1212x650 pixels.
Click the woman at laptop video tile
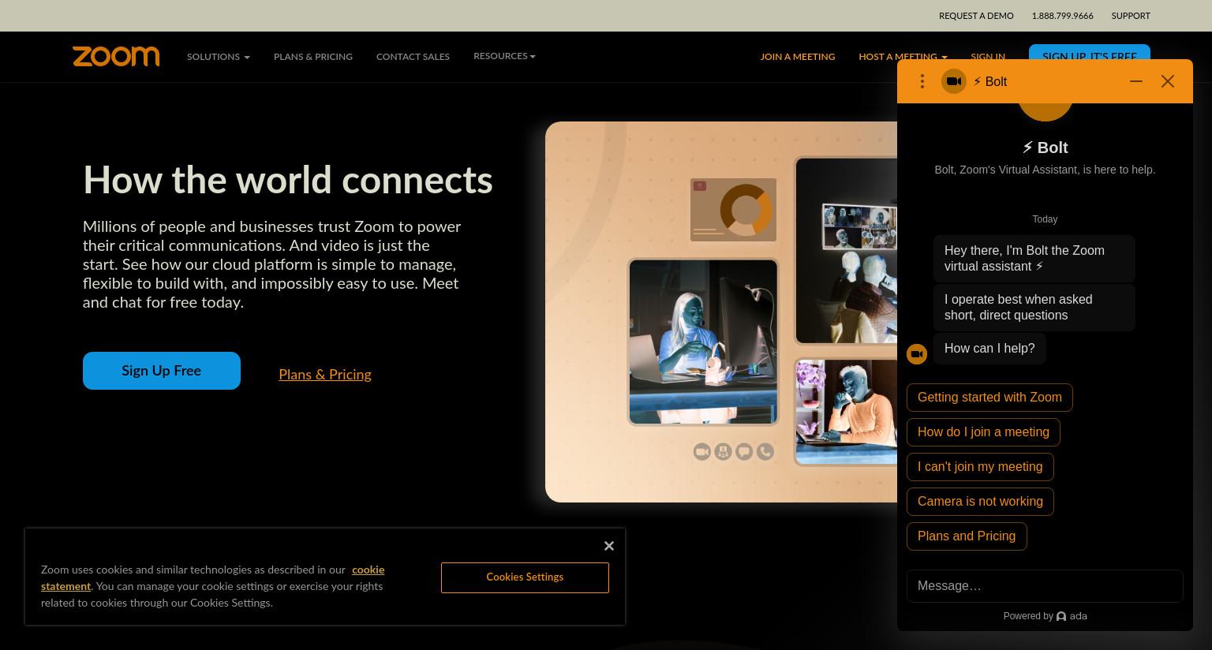point(703,342)
